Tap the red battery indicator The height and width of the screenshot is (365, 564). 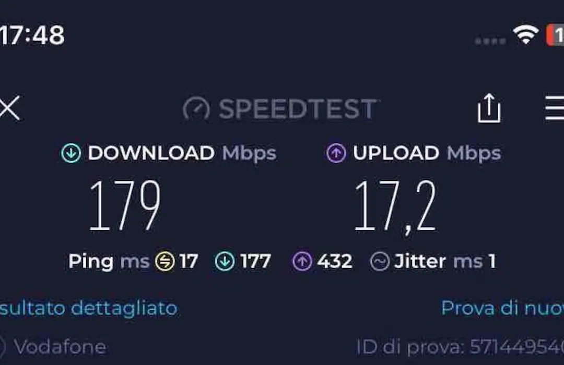[555, 35]
